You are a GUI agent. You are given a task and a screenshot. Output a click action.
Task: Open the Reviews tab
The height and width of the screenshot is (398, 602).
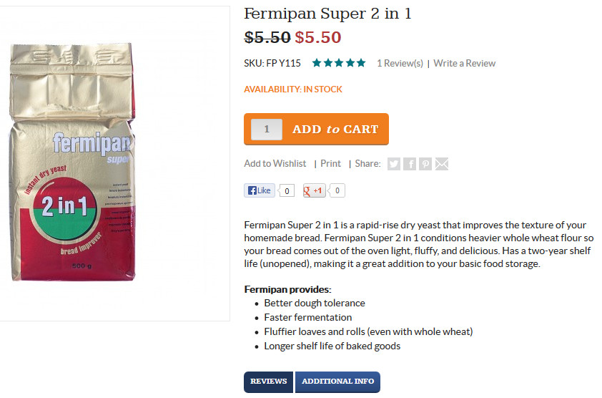coord(268,382)
